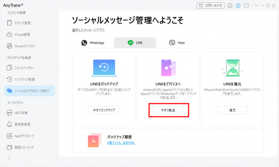Click the notification bell in title bar

[x=230, y=6]
